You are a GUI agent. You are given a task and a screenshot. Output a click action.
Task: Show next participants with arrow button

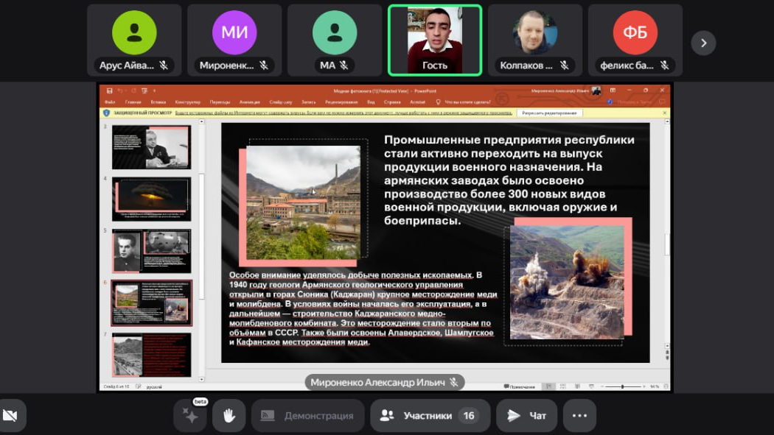(703, 43)
